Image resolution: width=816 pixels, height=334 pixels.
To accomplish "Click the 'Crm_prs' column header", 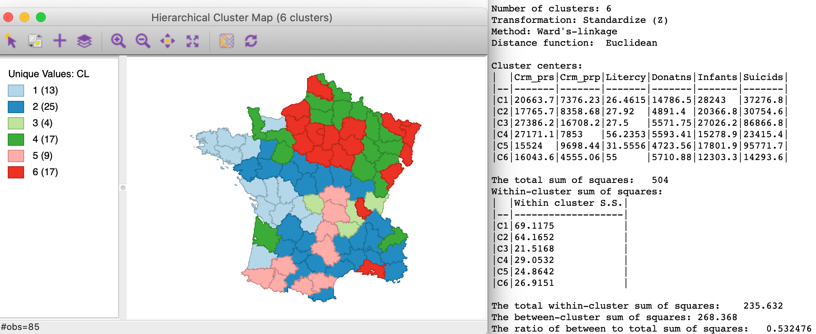I will tap(534, 77).
